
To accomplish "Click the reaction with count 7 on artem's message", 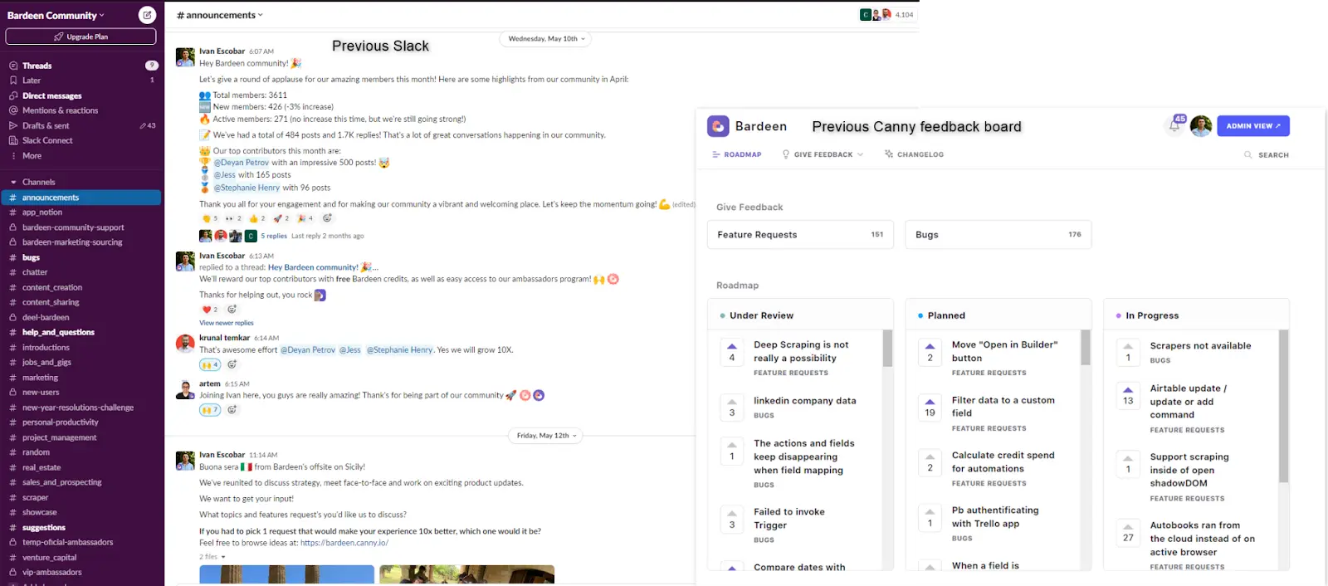I will pyautogui.click(x=210, y=410).
